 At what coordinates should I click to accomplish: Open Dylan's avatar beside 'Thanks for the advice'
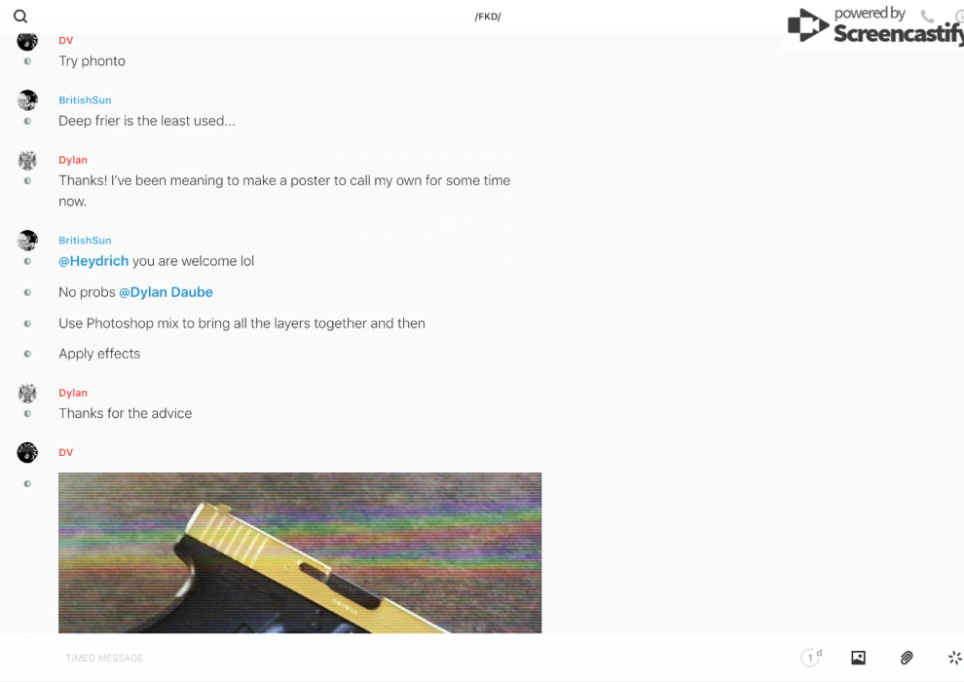click(27, 393)
